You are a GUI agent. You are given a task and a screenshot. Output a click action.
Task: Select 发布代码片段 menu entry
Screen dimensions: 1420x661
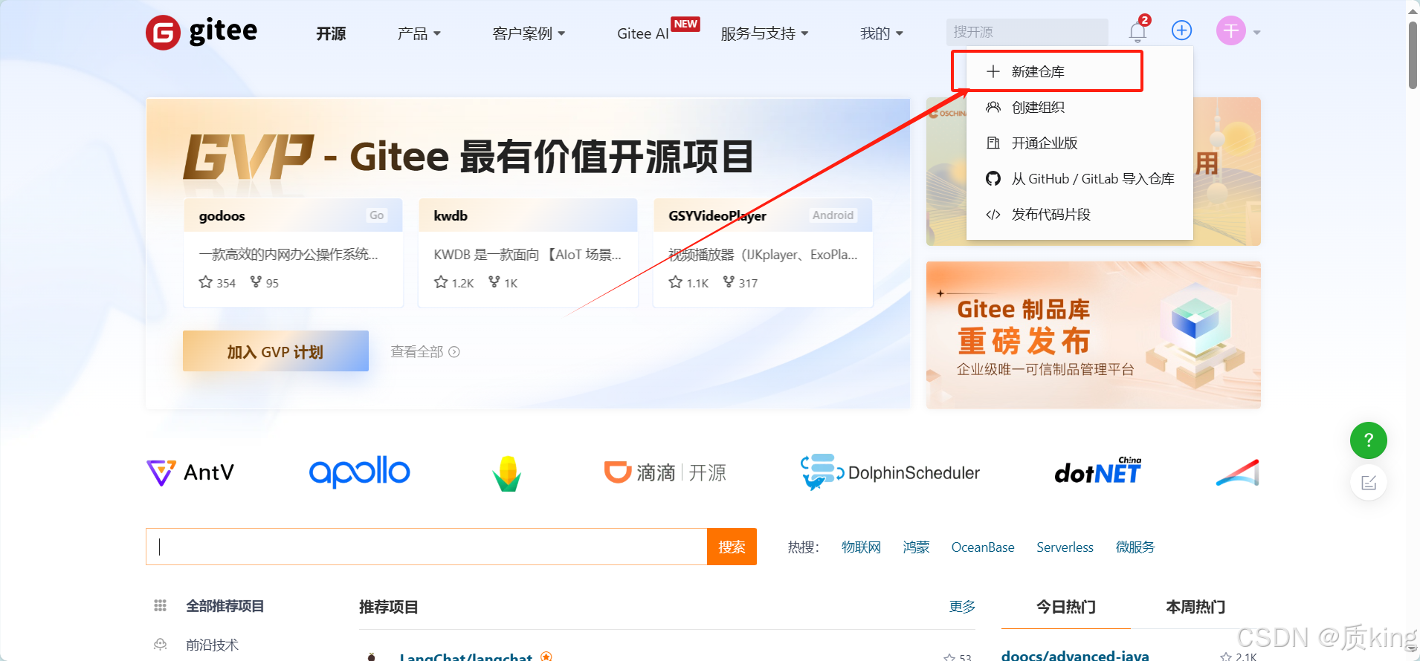click(1079, 214)
